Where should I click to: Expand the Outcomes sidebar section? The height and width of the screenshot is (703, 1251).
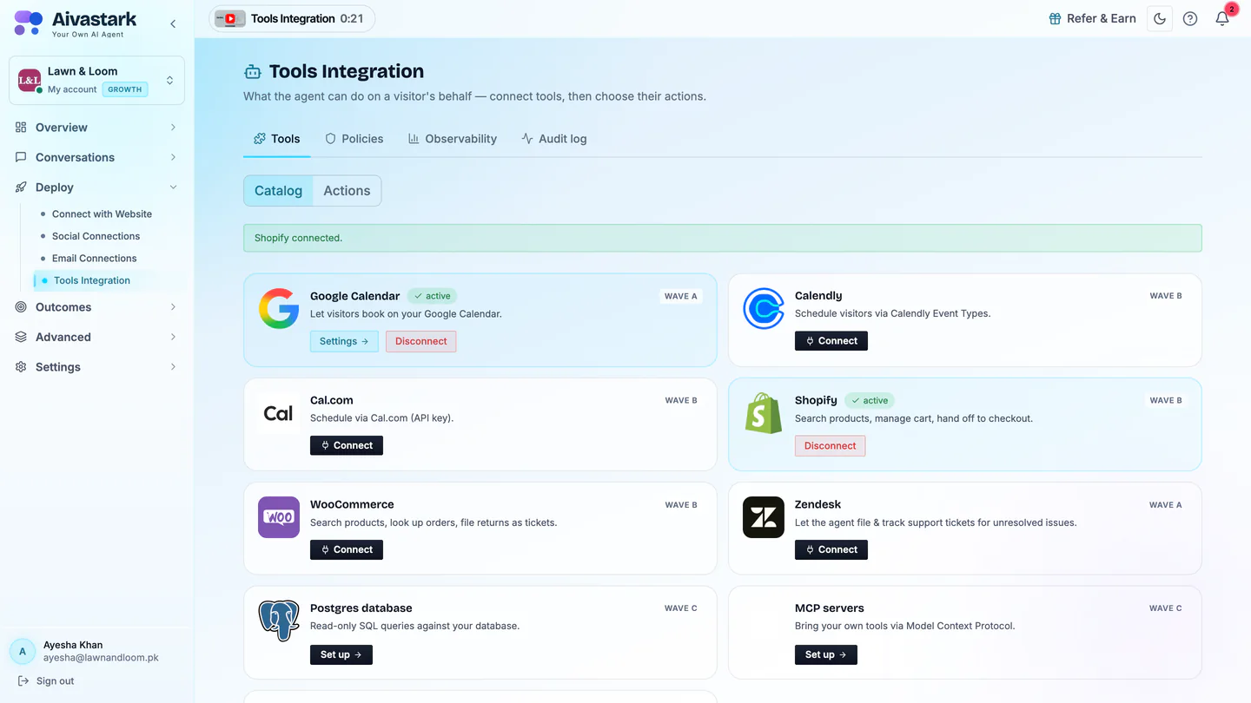[96, 307]
